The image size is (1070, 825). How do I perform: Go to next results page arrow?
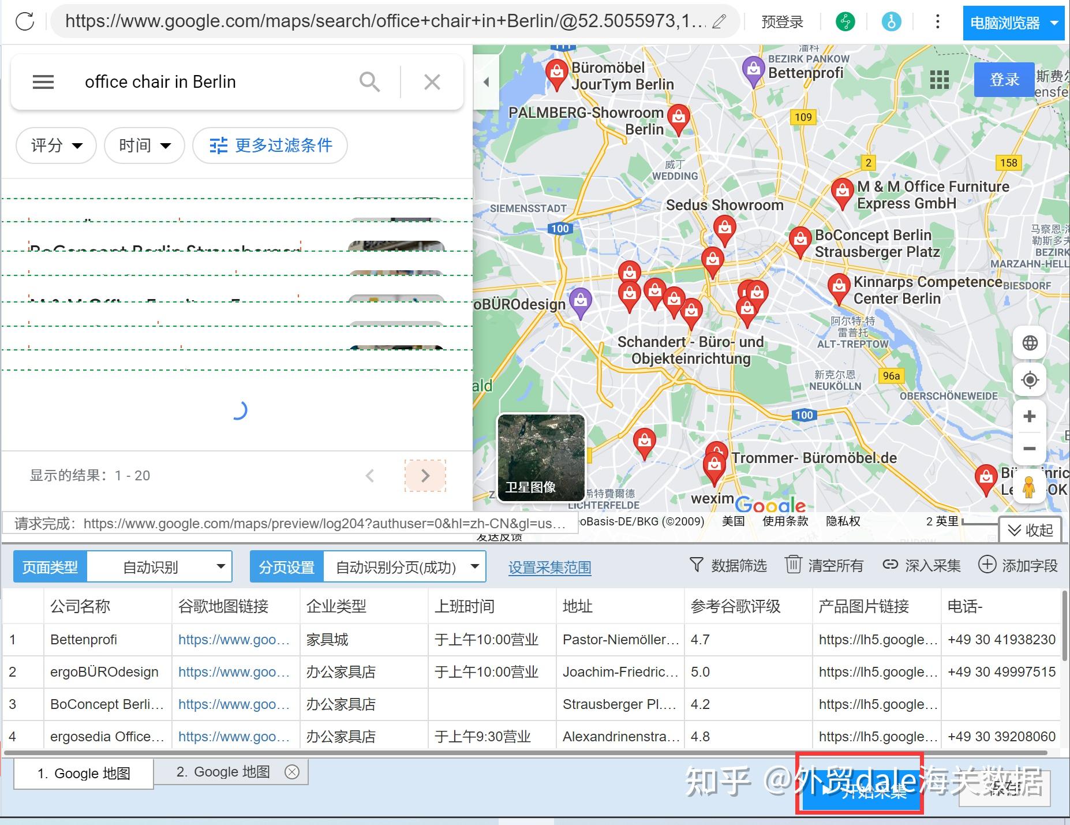(x=425, y=476)
